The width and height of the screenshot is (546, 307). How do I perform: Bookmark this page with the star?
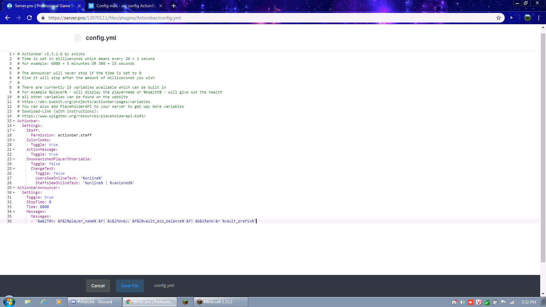(x=499, y=18)
